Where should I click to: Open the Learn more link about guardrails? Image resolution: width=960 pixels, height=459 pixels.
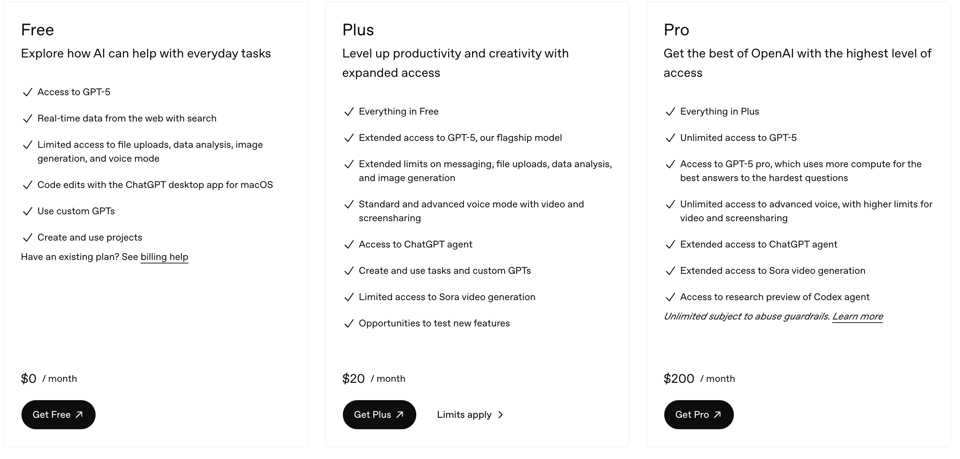pos(857,316)
